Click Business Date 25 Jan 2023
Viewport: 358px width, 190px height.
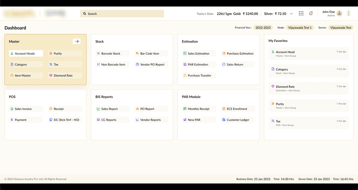click(253, 179)
